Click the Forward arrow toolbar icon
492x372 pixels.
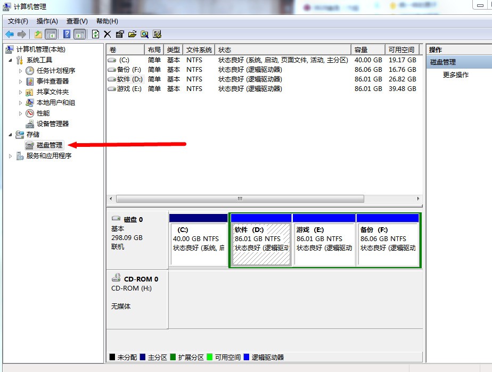[x=22, y=34]
